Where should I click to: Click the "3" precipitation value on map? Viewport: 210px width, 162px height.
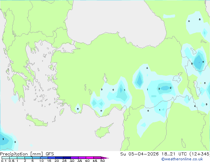3,139
